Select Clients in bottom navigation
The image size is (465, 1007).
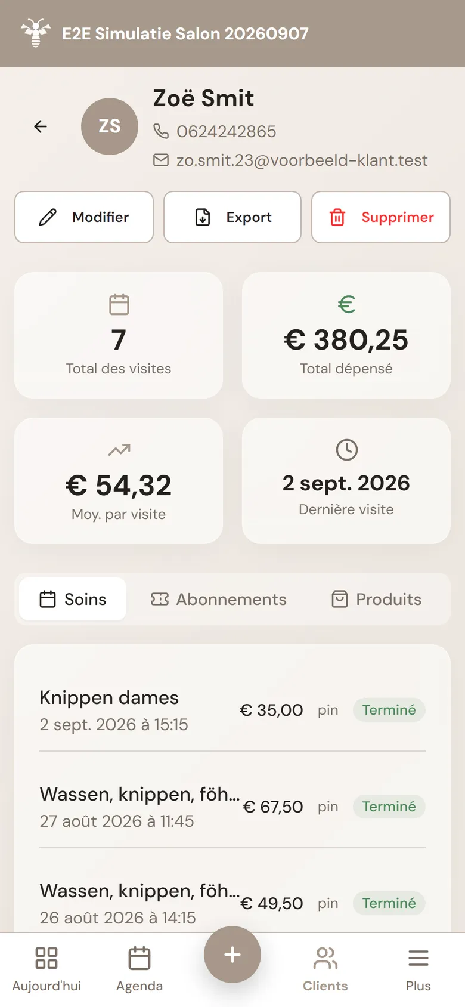[x=325, y=970]
